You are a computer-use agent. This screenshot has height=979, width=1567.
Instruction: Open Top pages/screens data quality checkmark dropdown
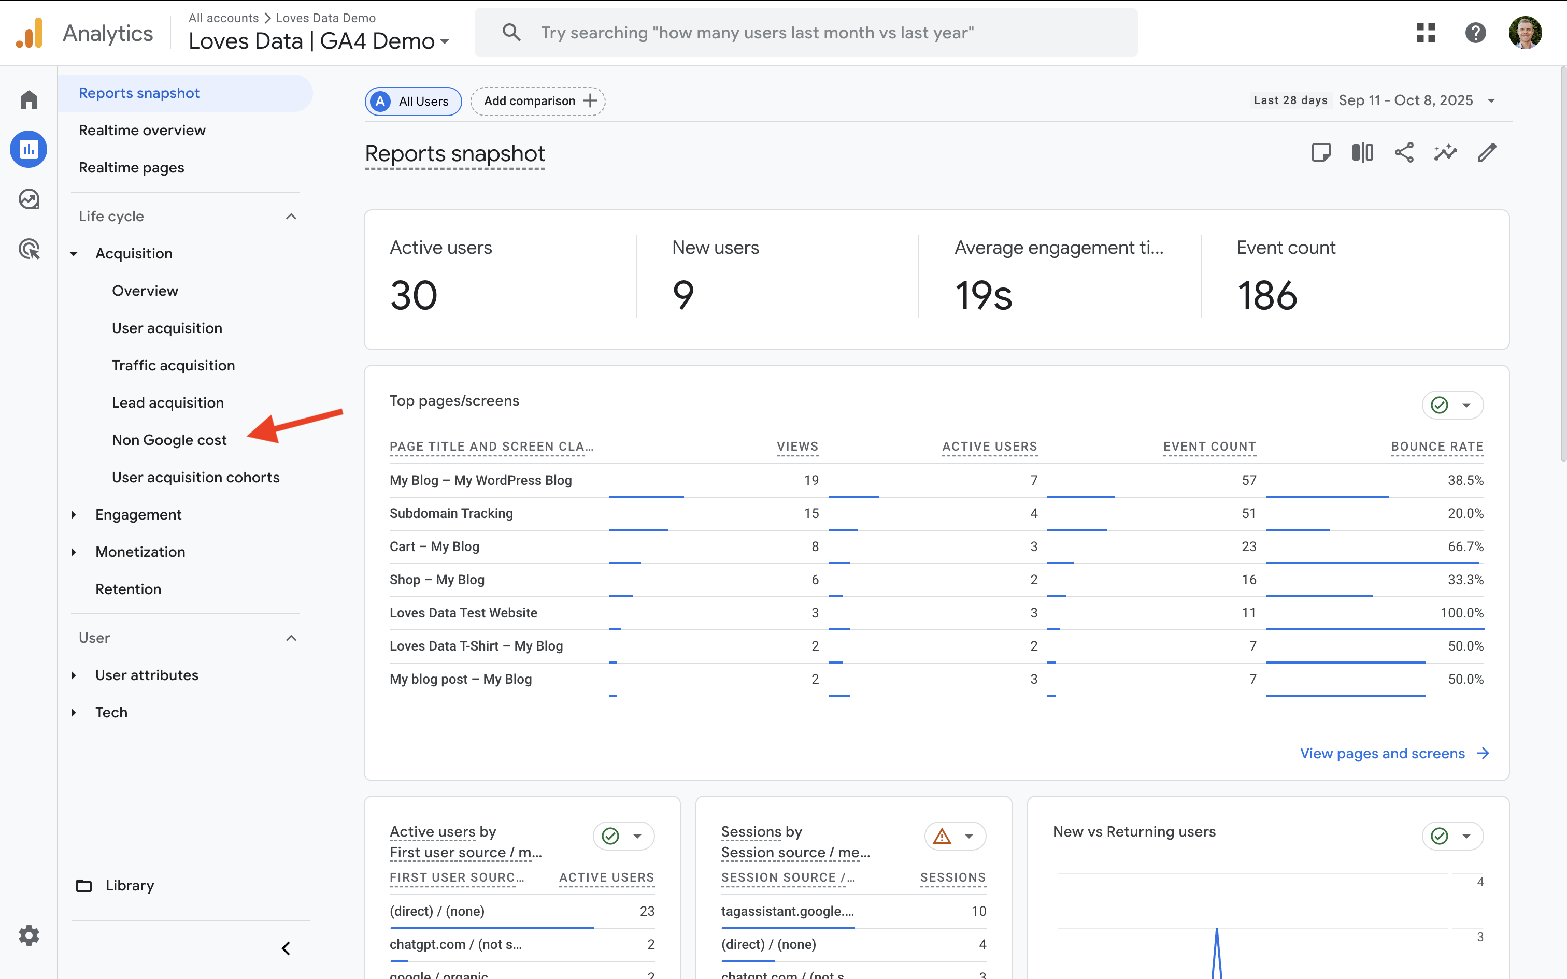(x=1452, y=405)
